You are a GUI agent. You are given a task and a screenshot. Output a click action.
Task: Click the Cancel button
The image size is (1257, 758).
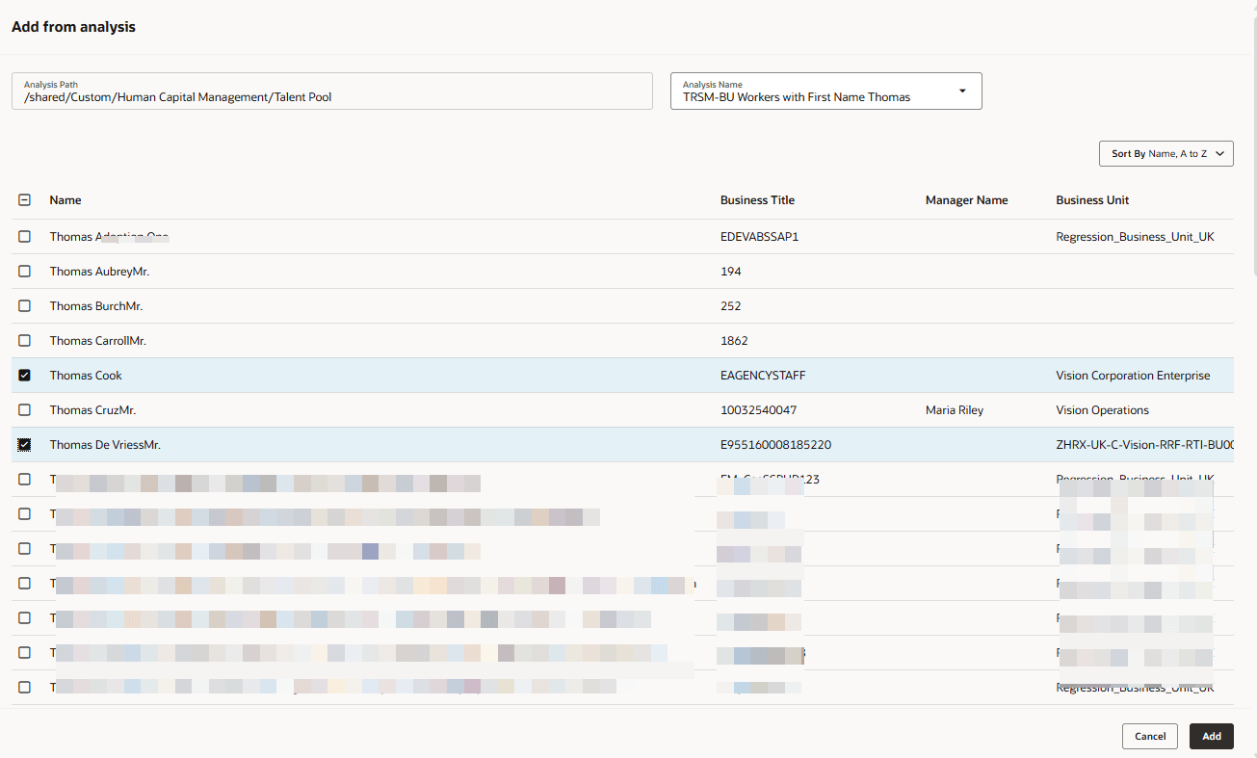[1150, 736]
